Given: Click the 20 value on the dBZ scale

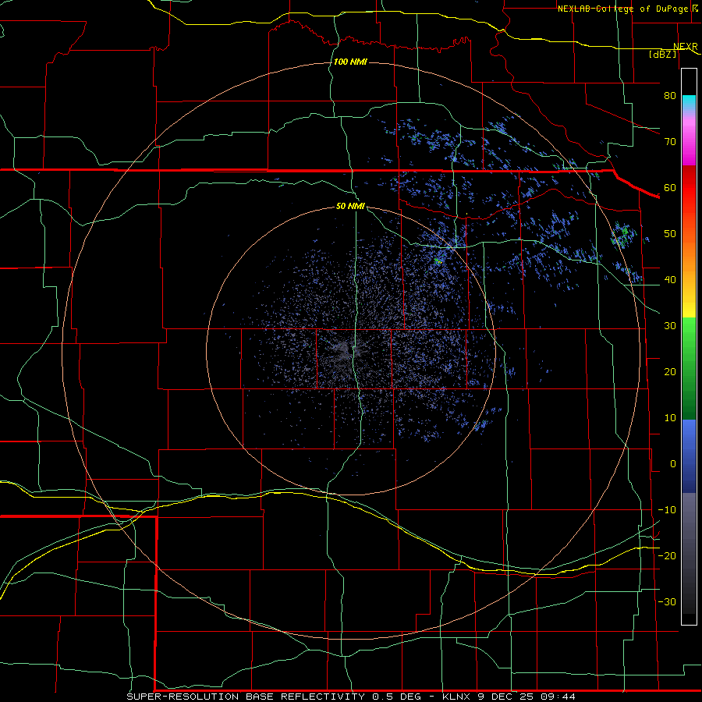Looking at the screenshot, I should 670,371.
